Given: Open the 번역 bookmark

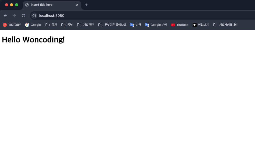Looking at the screenshot, I should pyautogui.click(x=136, y=25).
